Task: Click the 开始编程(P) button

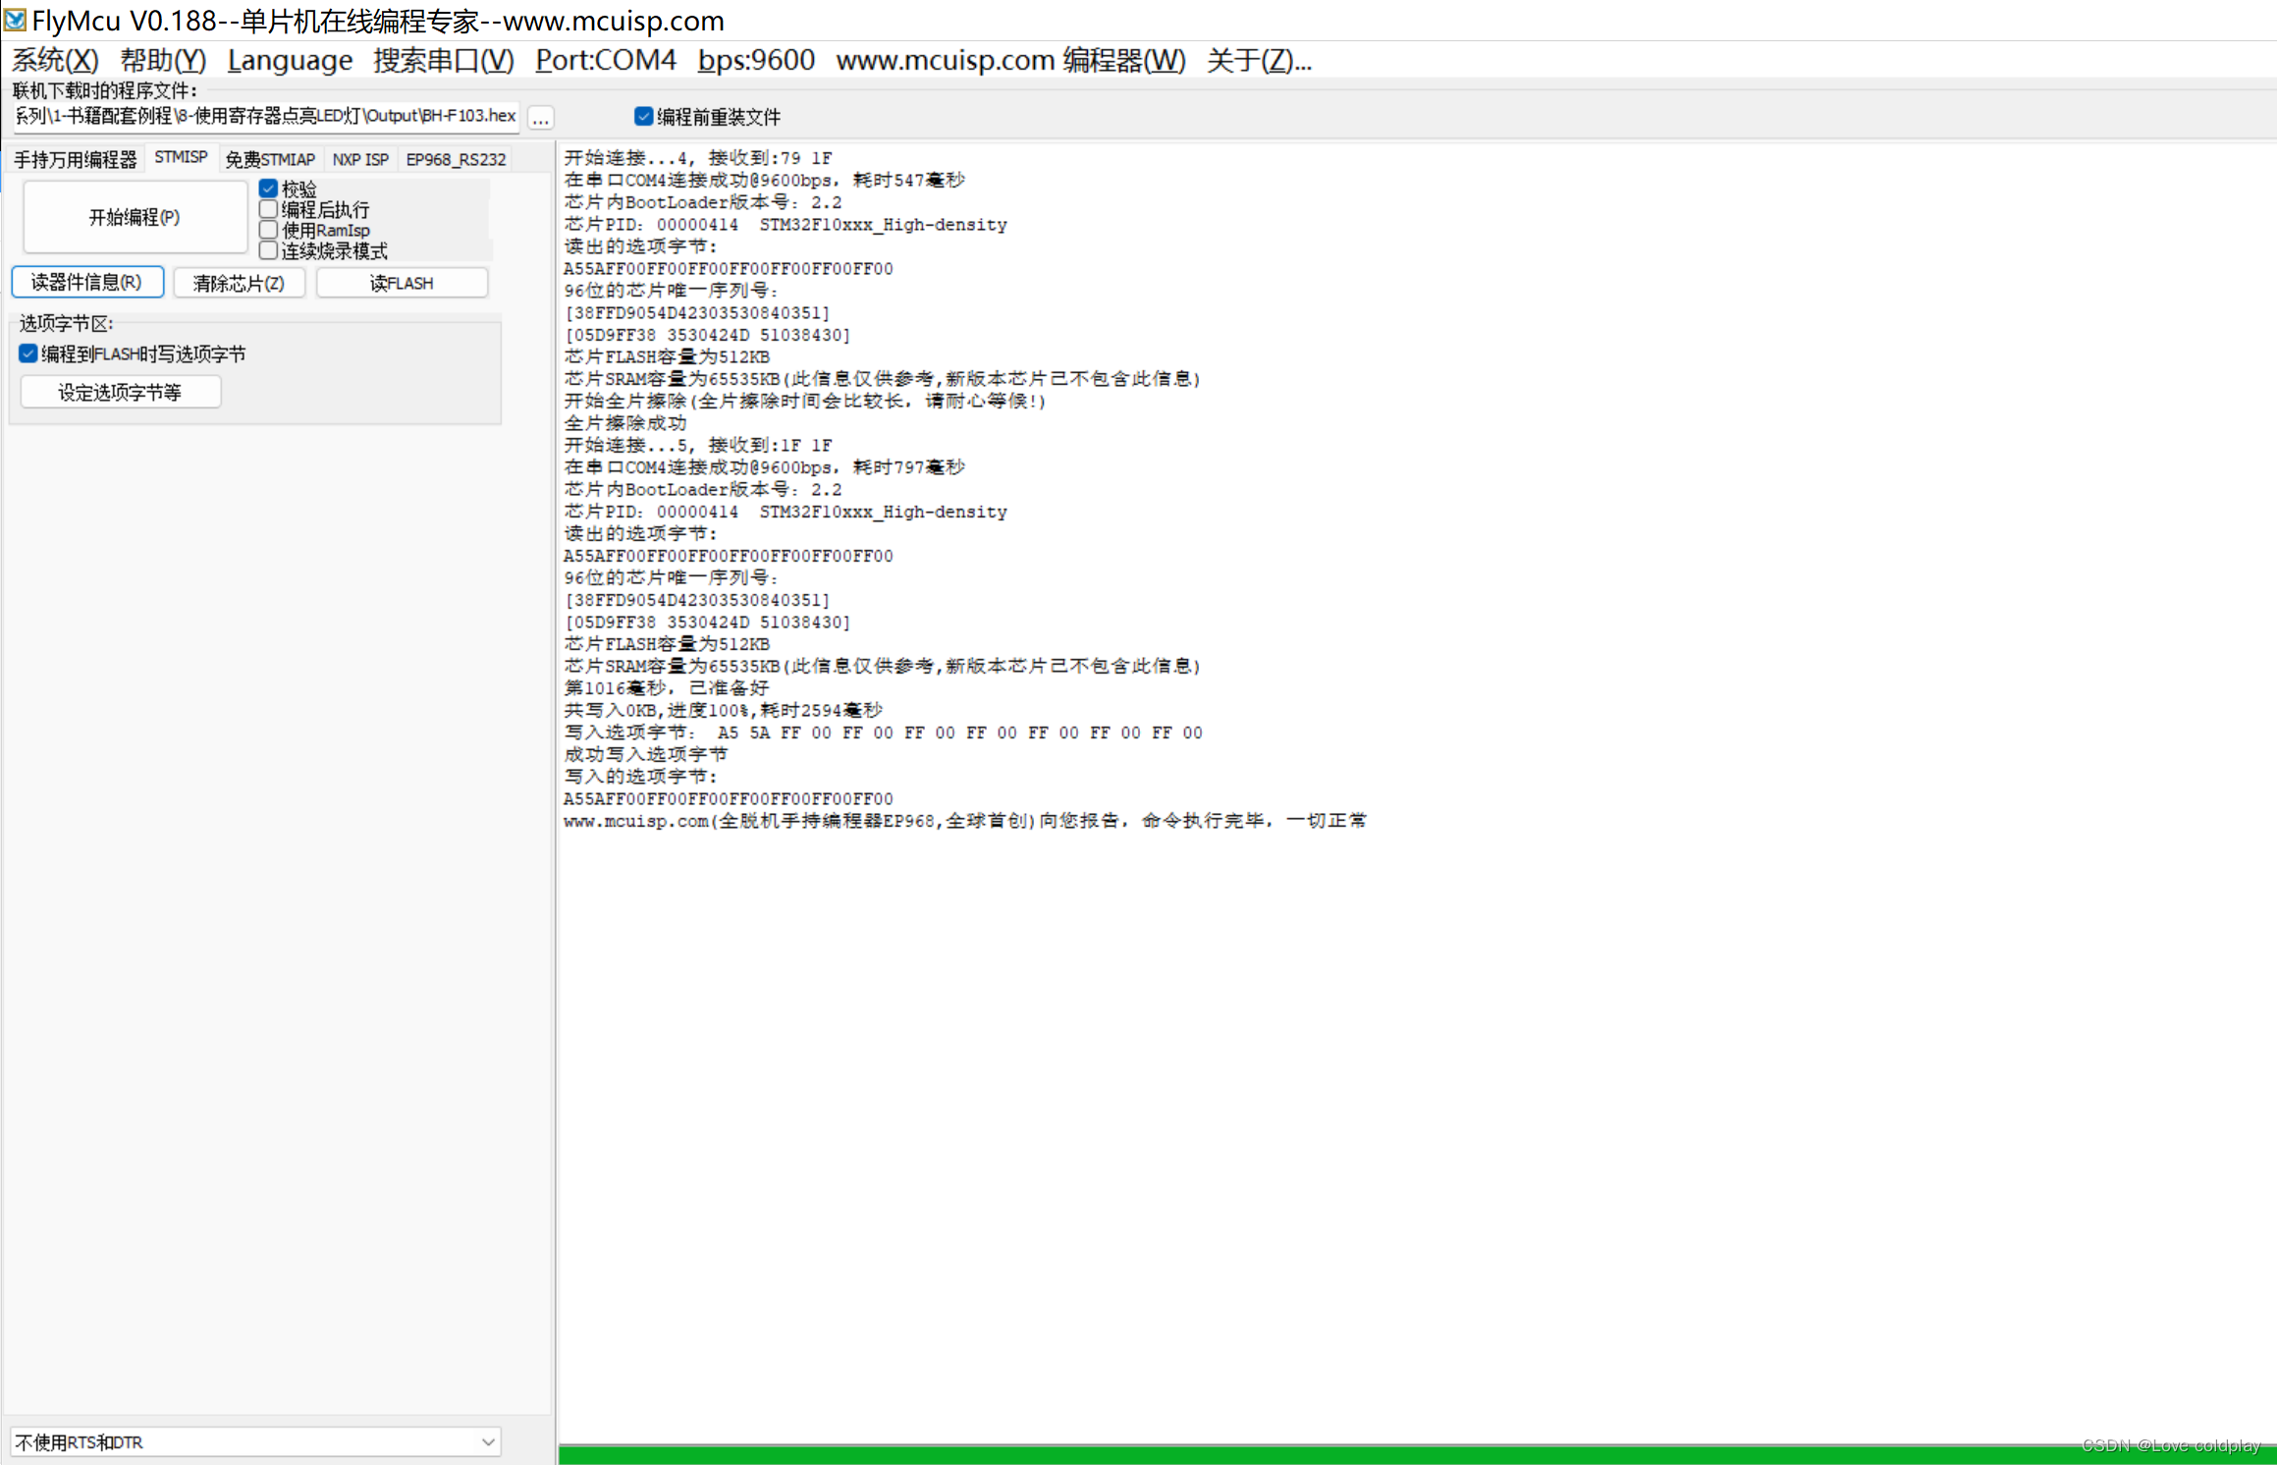Action: [x=135, y=217]
